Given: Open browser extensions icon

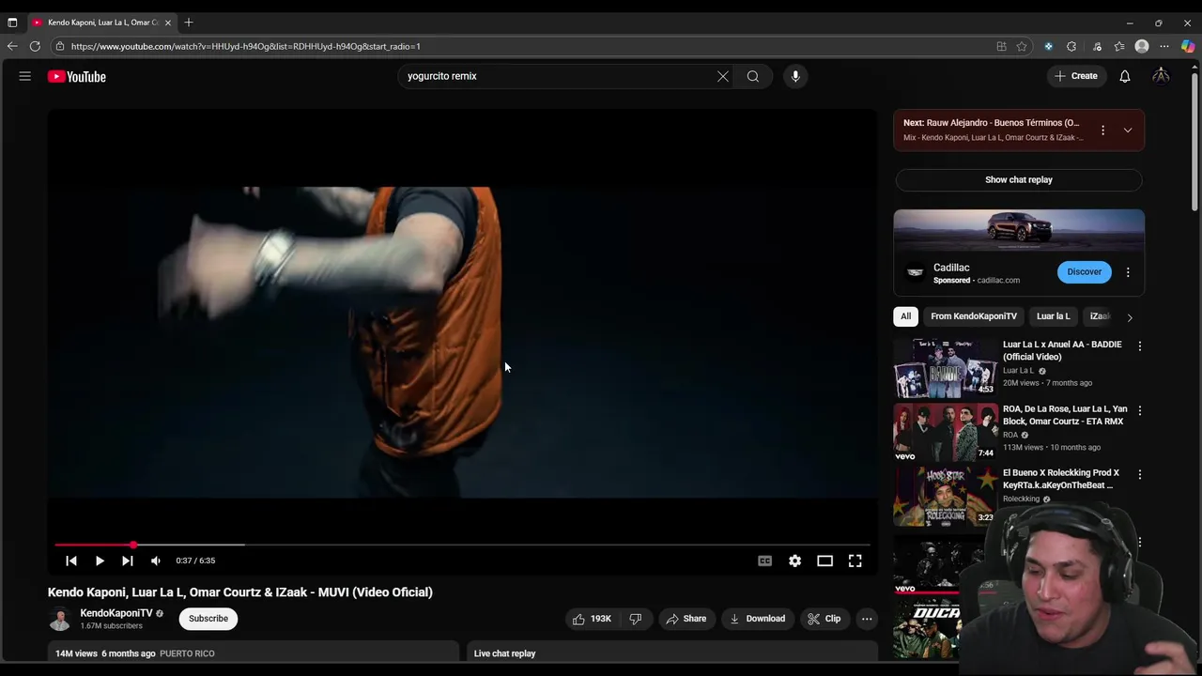Looking at the screenshot, I should (1071, 46).
